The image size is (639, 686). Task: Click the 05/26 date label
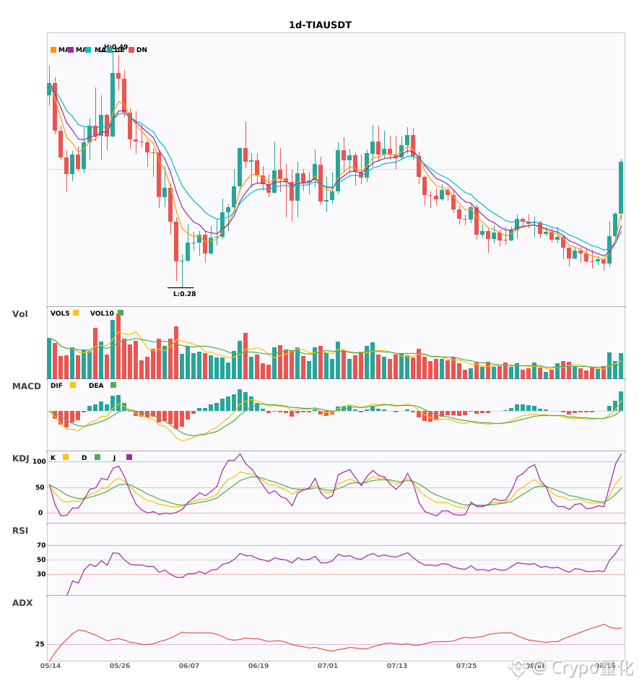[x=120, y=666]
